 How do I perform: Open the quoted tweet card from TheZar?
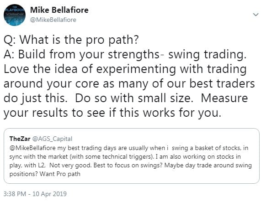pos(132,156)
